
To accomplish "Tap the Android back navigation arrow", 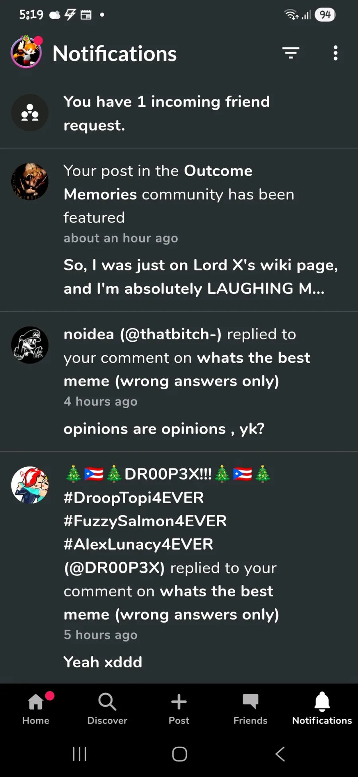I will pyautogui.click(x=280, y=754).
